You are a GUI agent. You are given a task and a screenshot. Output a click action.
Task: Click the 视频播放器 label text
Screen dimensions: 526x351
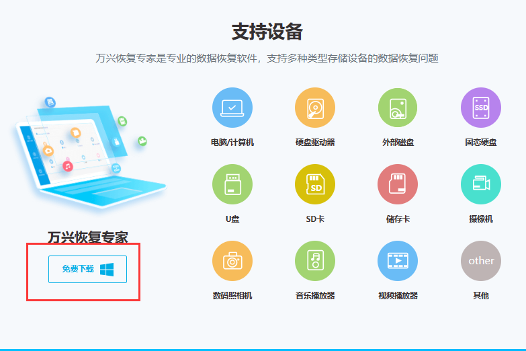point(398,296)
